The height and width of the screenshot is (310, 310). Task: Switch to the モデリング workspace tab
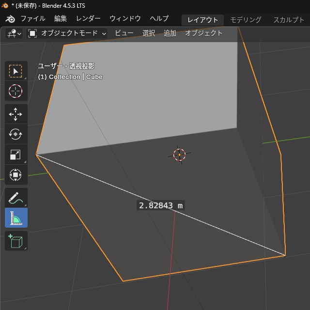[x=246, y=20]
